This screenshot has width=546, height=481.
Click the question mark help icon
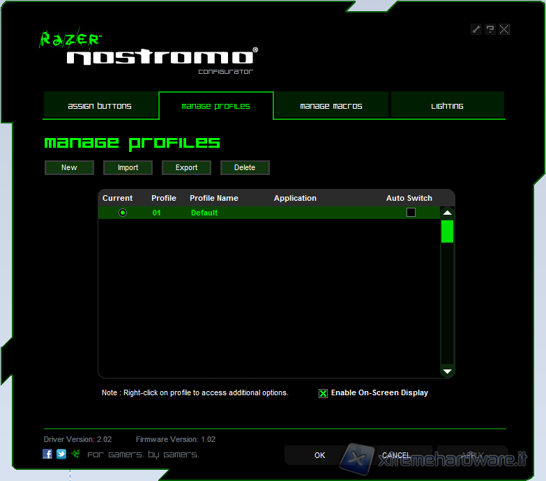tap(490, 29)
